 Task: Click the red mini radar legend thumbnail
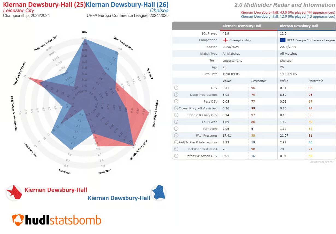(14, 193)
